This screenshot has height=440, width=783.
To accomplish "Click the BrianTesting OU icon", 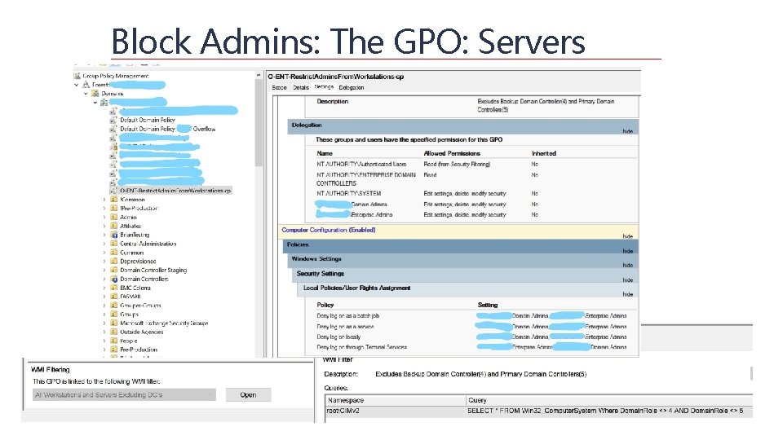I will click(x=114, y=235).
